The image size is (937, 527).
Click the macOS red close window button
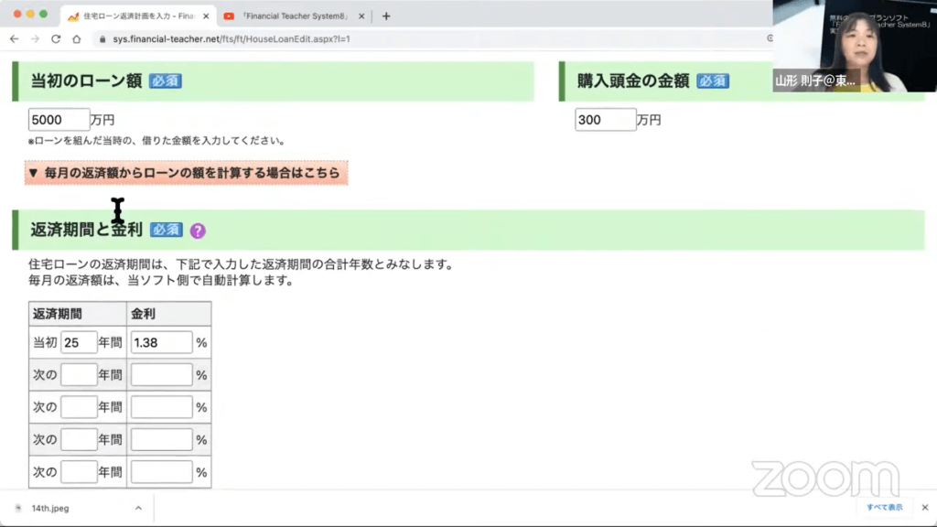click(17, 14)
